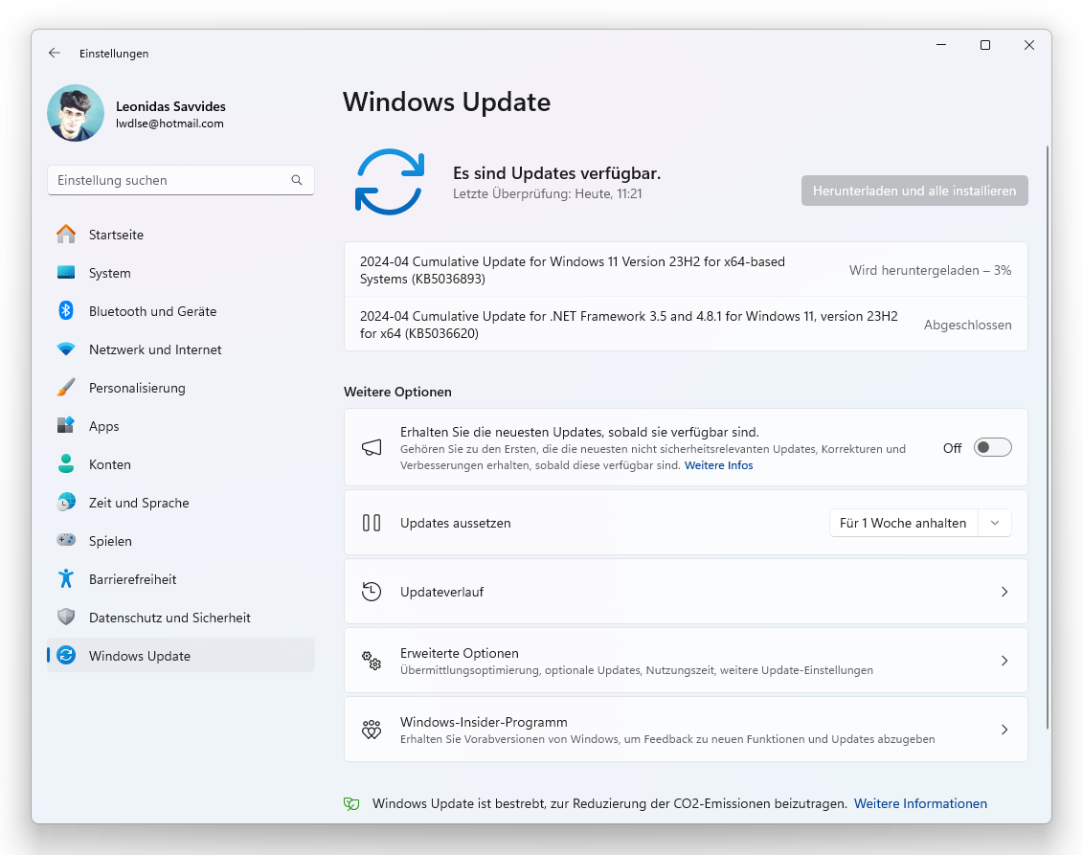Image resolution: width=1083 pixels, height=855 pixels.
Task: Click the Netzwerk Wi-Fi icon
Action: click(66, 349)
